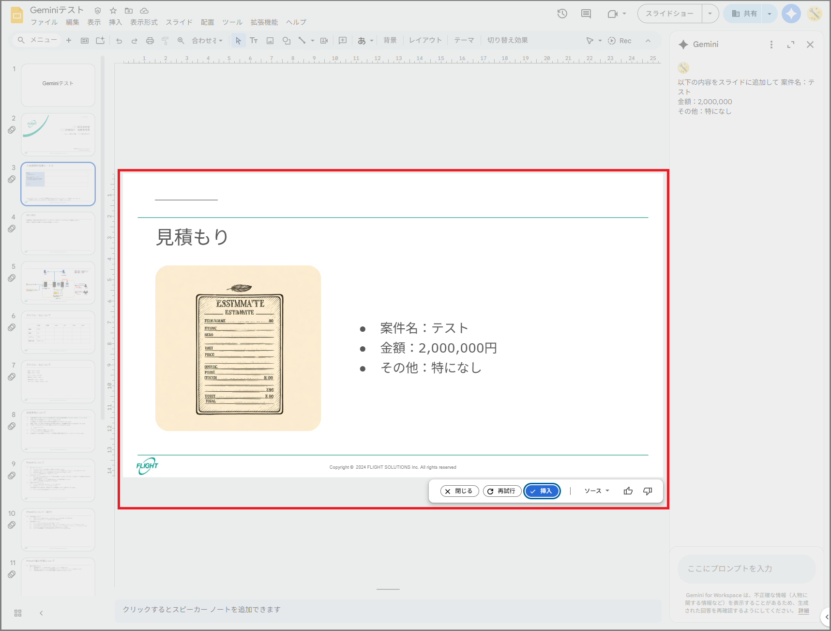Viewport: 831px width, 631px height.
Task: Open the 編集 menu
Action: [72, 22]
